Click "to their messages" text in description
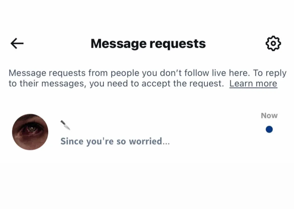This screenshot has height=209, width=294. click(47, 84)
